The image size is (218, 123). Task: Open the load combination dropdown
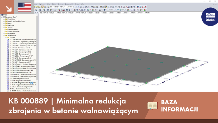pos(73,7)
